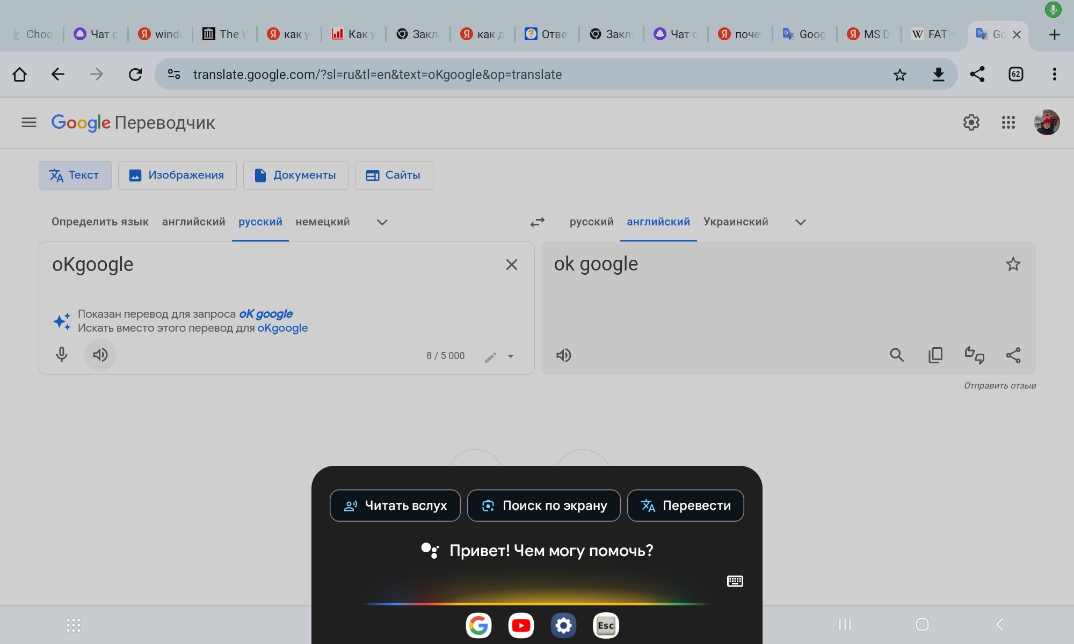Swap source and target languages
Image resolution: width=1074 pixels, height=644 pixels.
(538, 222)
